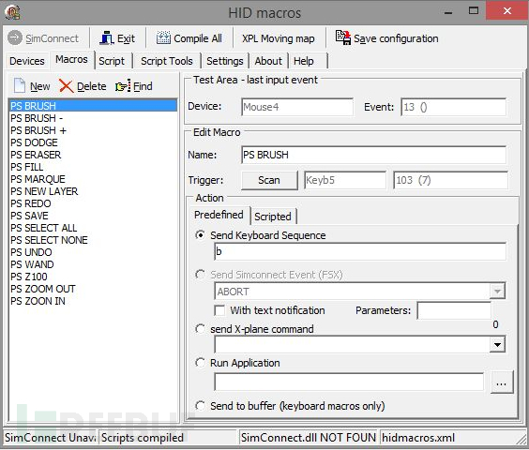
Task: Click the Exit door icon
Action: click(x=107, y=38)
